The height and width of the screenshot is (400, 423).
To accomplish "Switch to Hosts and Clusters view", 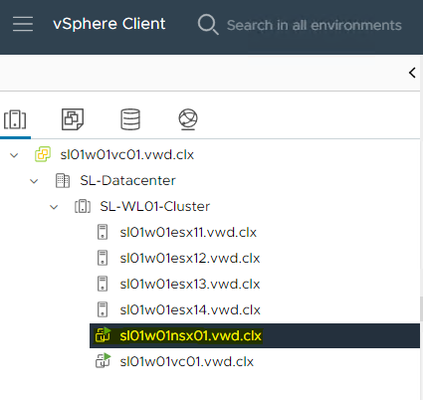I will [15, 119].
